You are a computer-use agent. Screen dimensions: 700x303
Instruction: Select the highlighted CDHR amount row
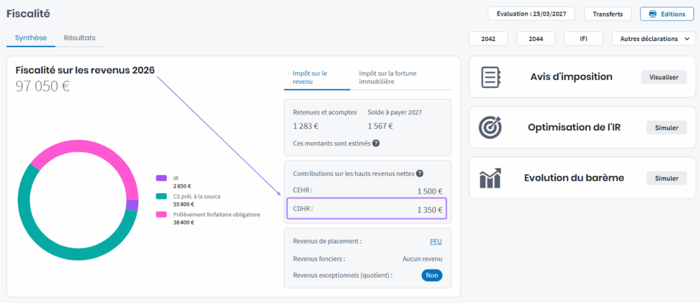[366, 209]
